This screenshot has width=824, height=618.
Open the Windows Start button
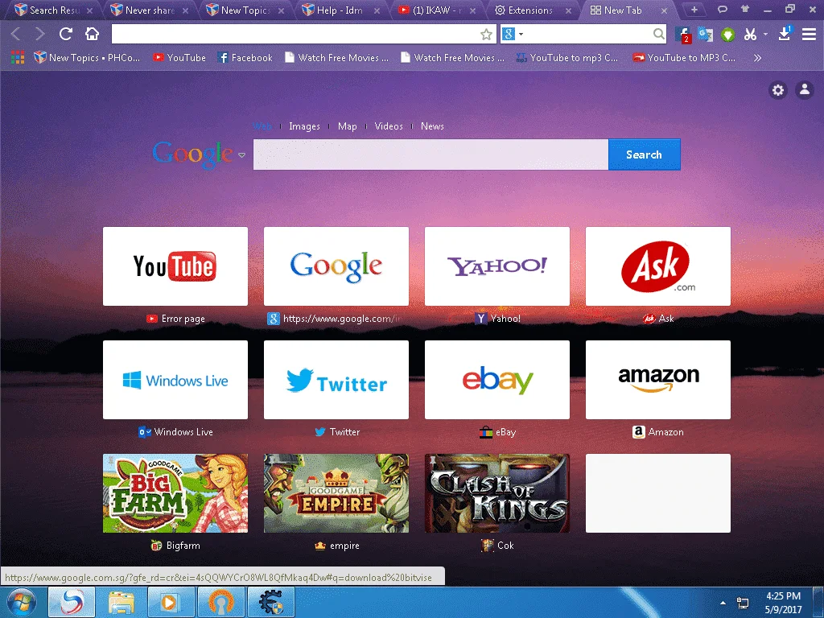(x=22, y=603)
